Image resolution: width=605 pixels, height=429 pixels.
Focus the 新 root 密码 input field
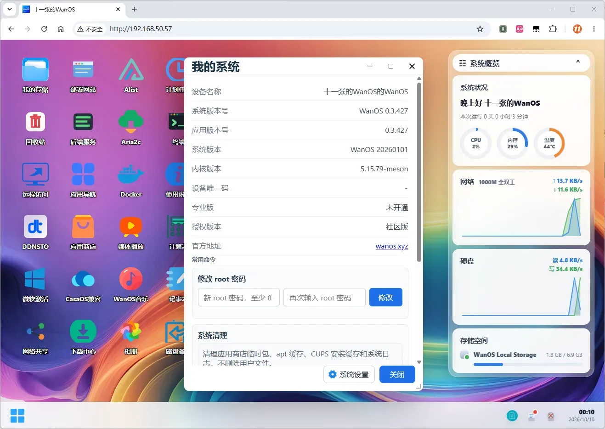coord(239,297)
